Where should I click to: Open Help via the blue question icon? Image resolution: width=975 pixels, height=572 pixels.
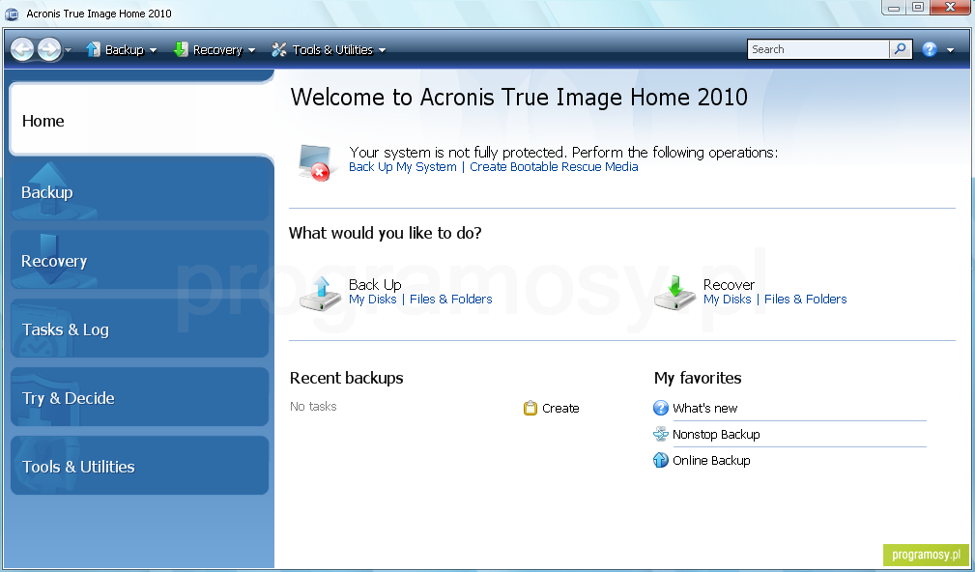point(930,49)
